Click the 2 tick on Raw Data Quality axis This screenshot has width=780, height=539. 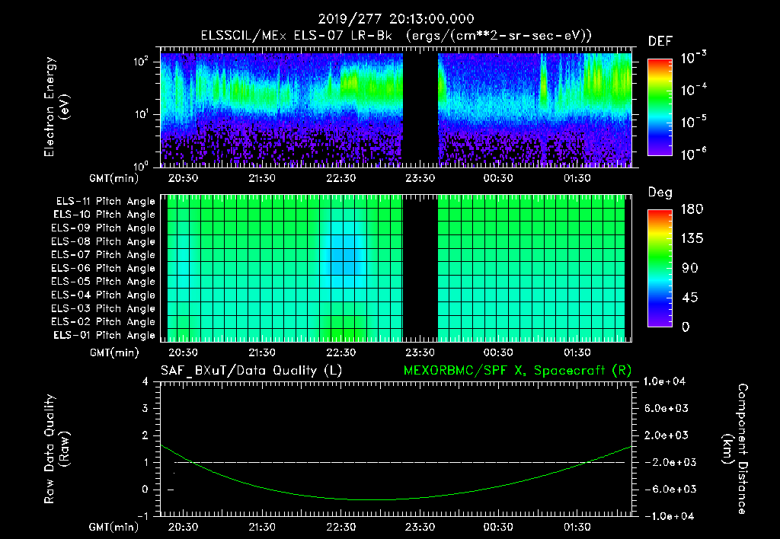145,435
